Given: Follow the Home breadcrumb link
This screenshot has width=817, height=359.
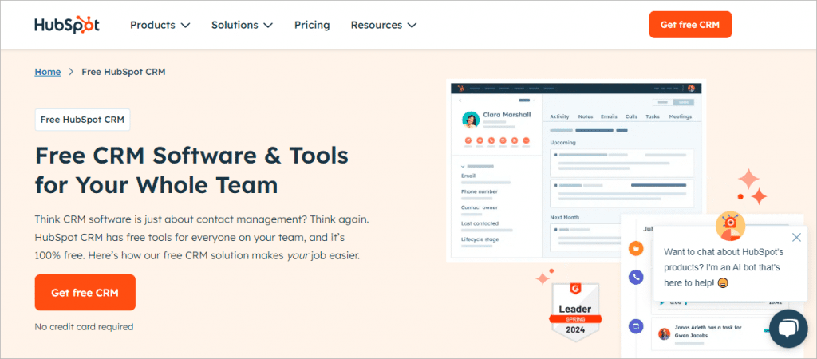Looking at the screenshot, I should coord(47,72).
